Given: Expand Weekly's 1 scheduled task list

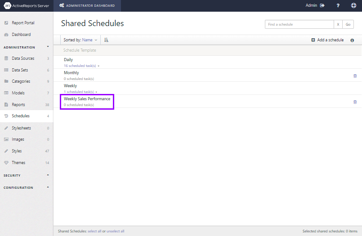Looking at the screenshot, I should 80,92.
